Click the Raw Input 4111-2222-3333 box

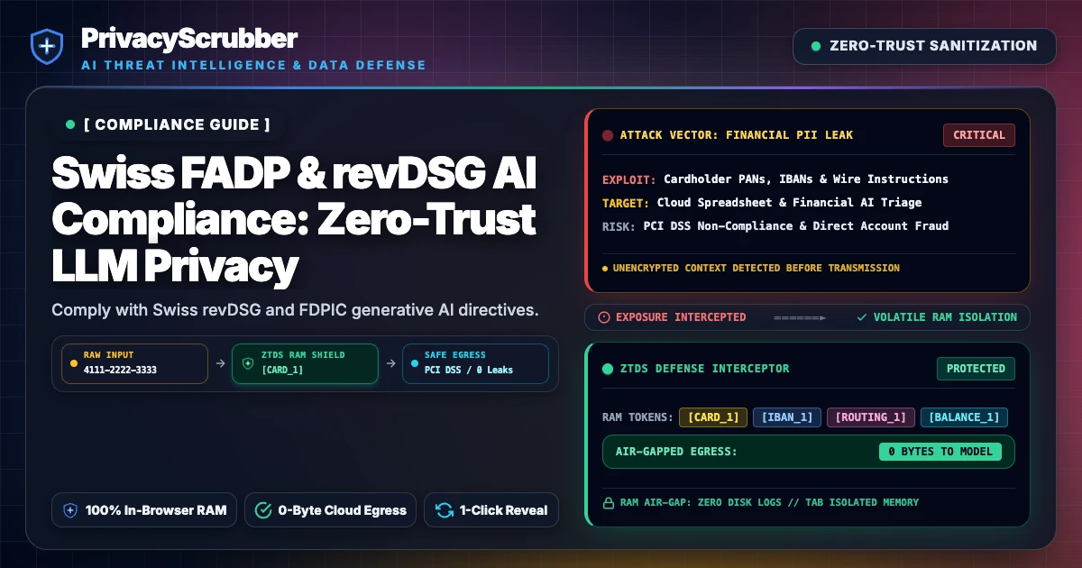(134, 363)
